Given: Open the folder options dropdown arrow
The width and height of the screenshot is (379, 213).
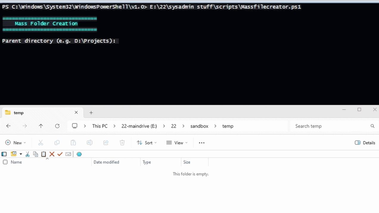Looking at the screenshot, I should (21, 154).
